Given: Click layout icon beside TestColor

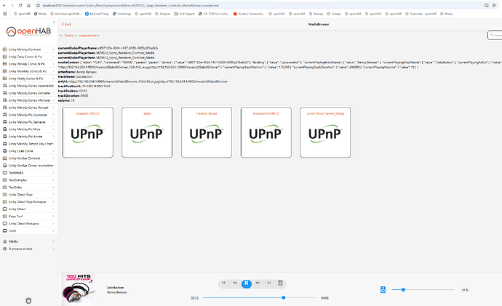Looking at the screenshot, I should [x=5, y=187].
